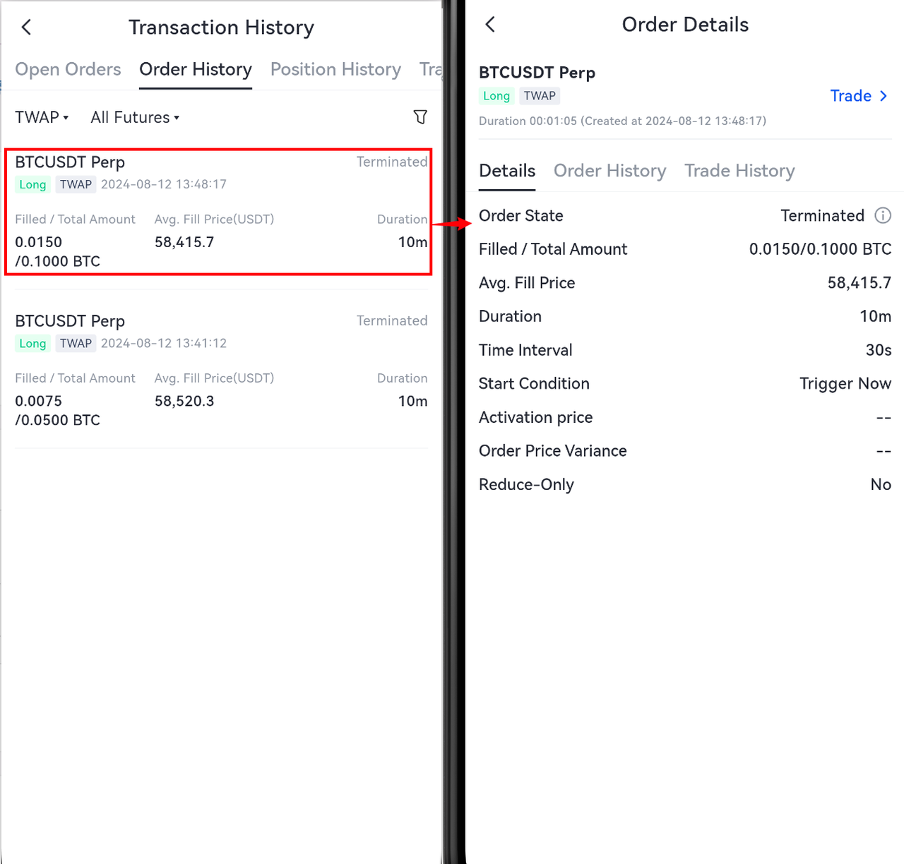Expand the All Futures dropdown
Viewport: 904px width, 864px height.
point(135,117)
